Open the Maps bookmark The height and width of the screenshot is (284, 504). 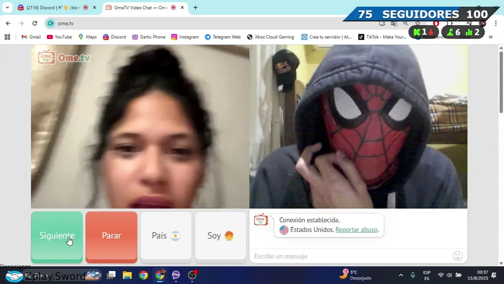(x=87, y=37)
